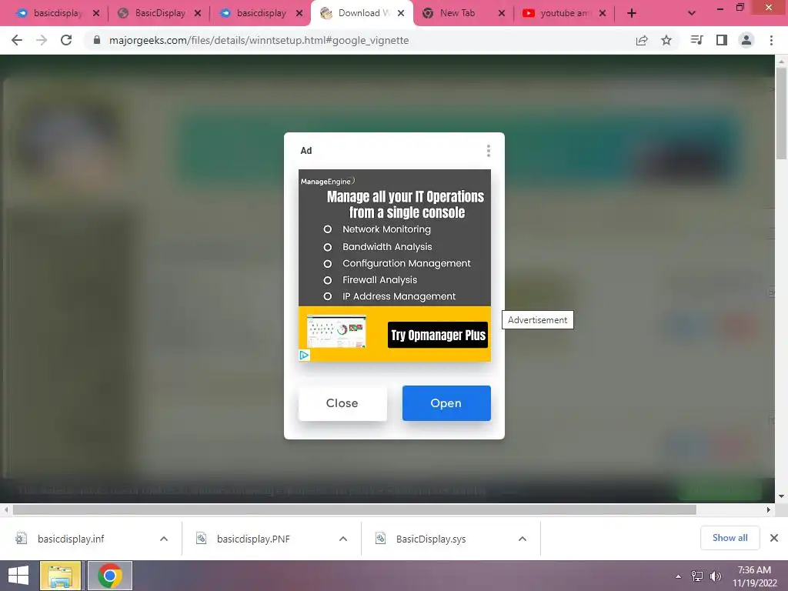Click the ManageEngine logo in ad
Image resolution: width=788 pixels, height=591 pixels.
[x=328, y=181]
